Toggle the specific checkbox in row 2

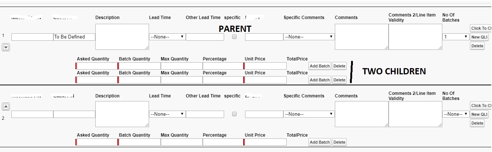[234, 114]
